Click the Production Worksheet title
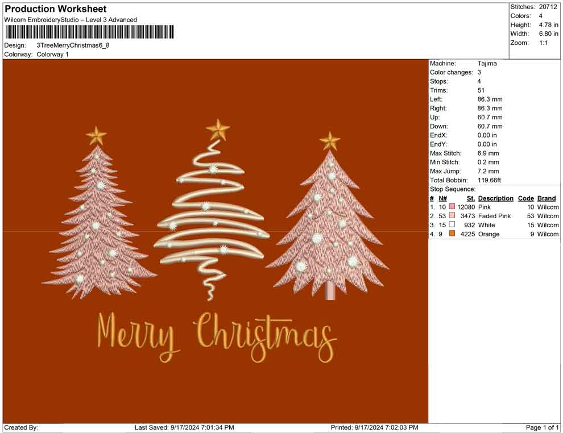The width and height of the screenshot is (563, 433). [x=56, y=9]
